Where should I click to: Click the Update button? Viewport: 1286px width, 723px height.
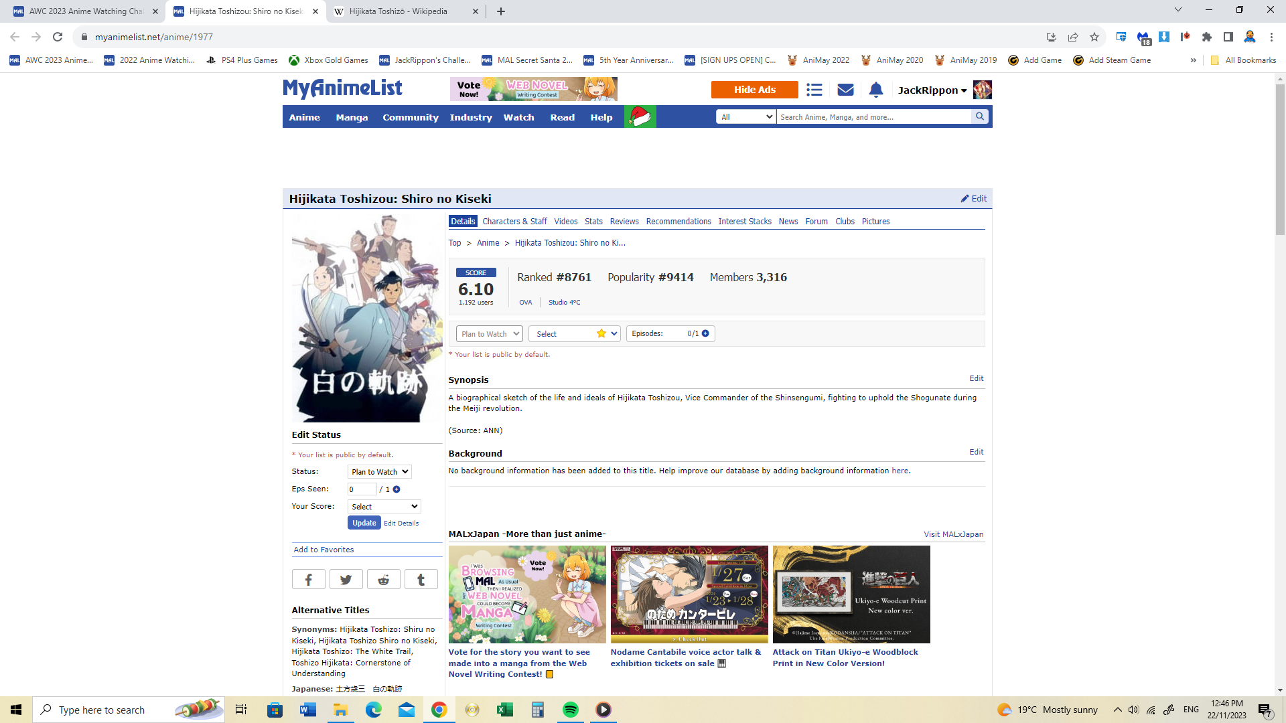tap(364, 523)
